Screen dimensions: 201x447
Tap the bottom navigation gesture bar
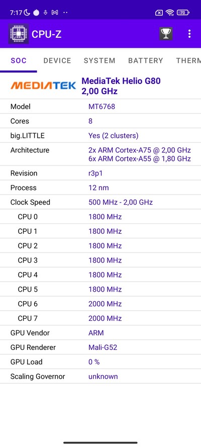pos(100,442)
